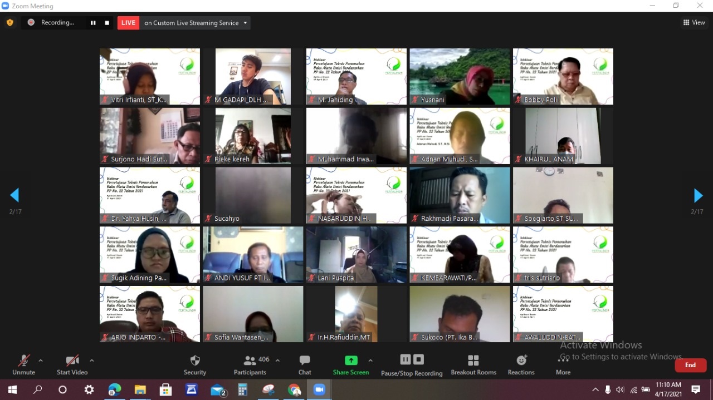Select Lani Puspita's video thumbnail
713x400 pixels.
(356, 254)
